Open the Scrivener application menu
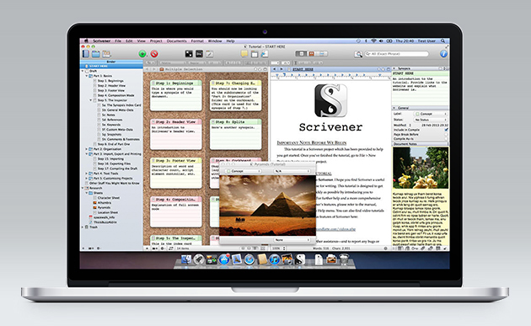Screen dimensions: 531x326 [x=102, y=41]
